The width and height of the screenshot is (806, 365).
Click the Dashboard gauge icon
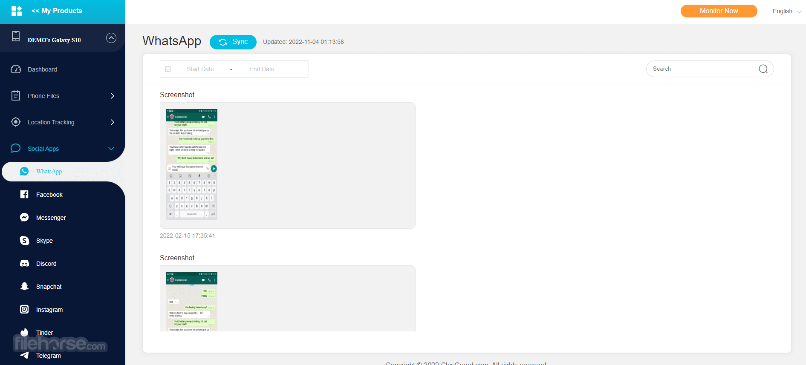(x=16, y=69)
